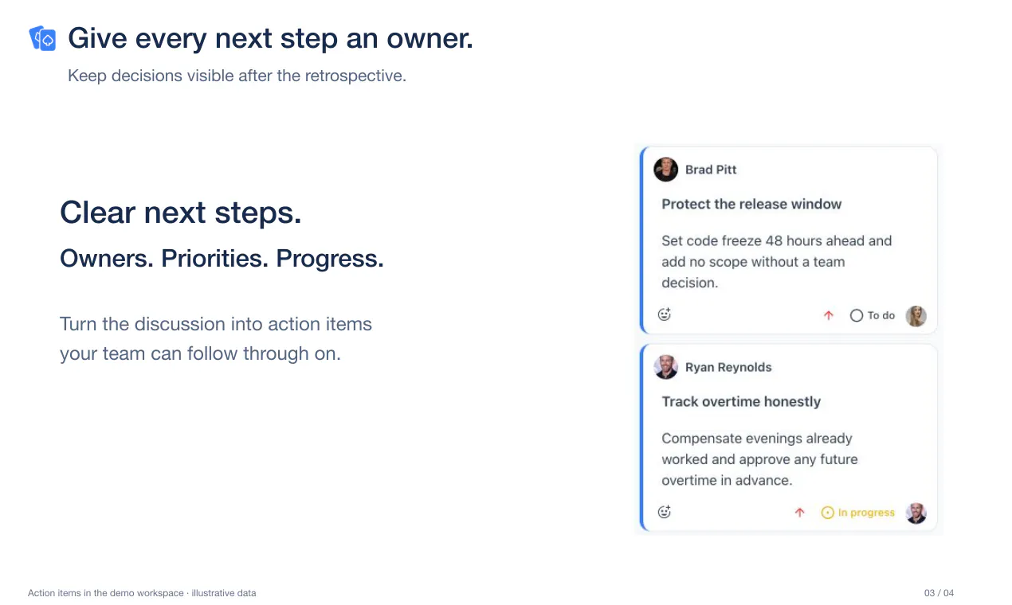Image resolution: width=1012 pixels, height=605 pixels.
Task: Add emoji reaction on Track overtime honestly card
Action: [665, 512]
